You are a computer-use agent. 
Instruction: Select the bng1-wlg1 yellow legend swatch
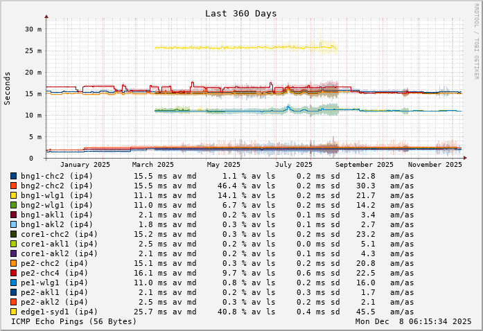13,195
